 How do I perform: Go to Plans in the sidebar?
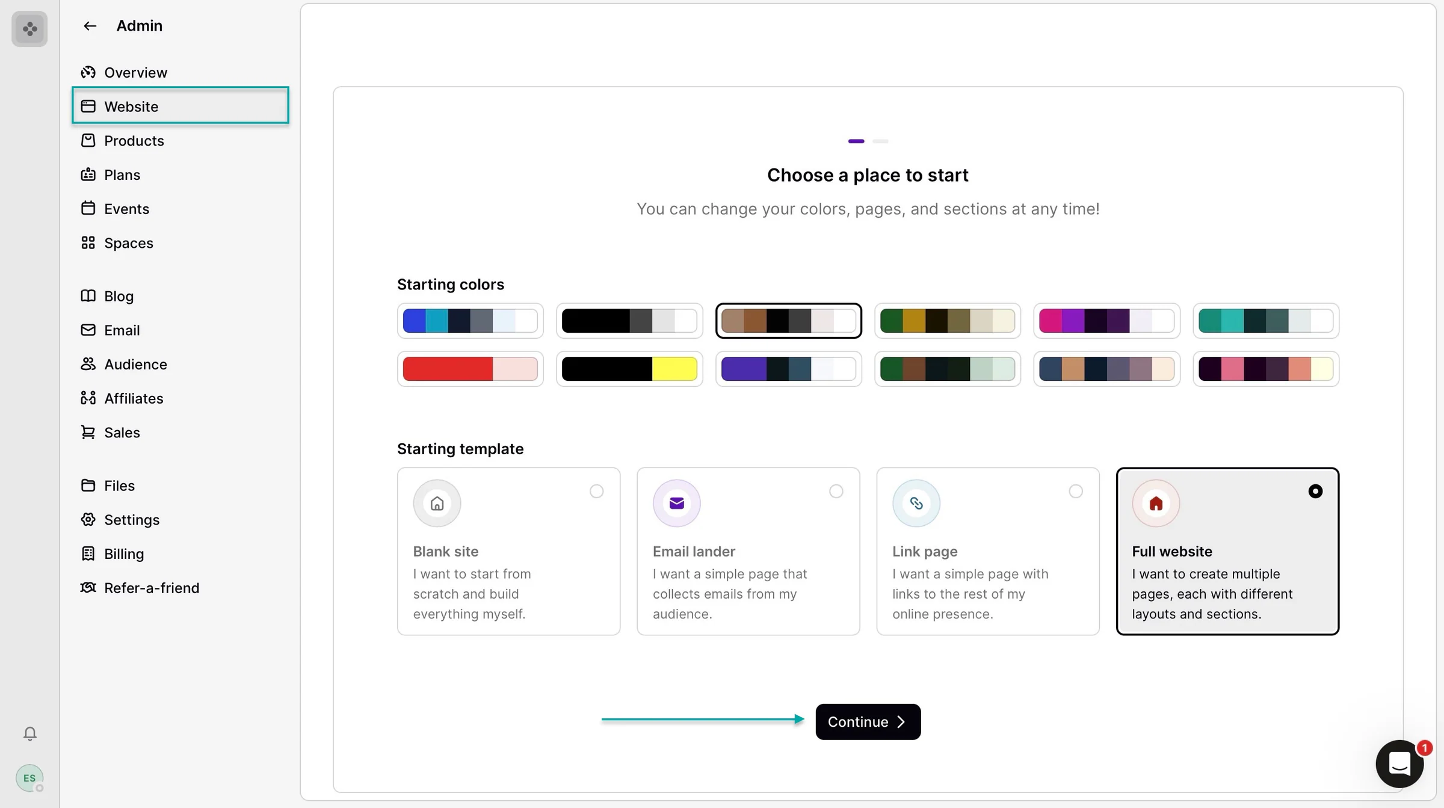(180, 174)
